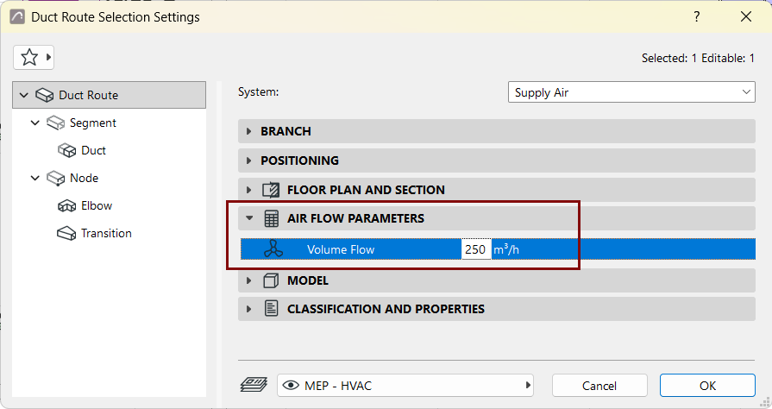Click the Air Flow Parameters calculator icon
Image resolution: width=772 pixels, height=409 pixels.
272,218
